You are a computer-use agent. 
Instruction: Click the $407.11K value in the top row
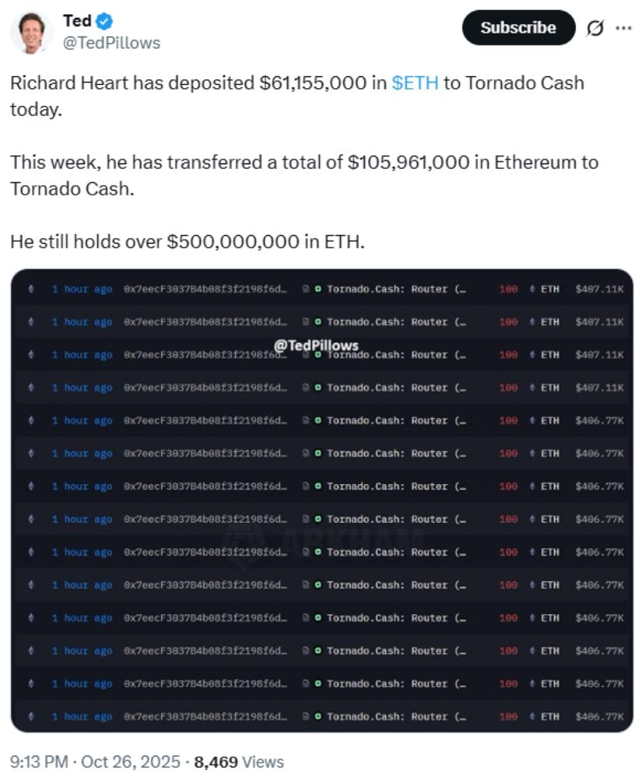click(x=599, y=289)
